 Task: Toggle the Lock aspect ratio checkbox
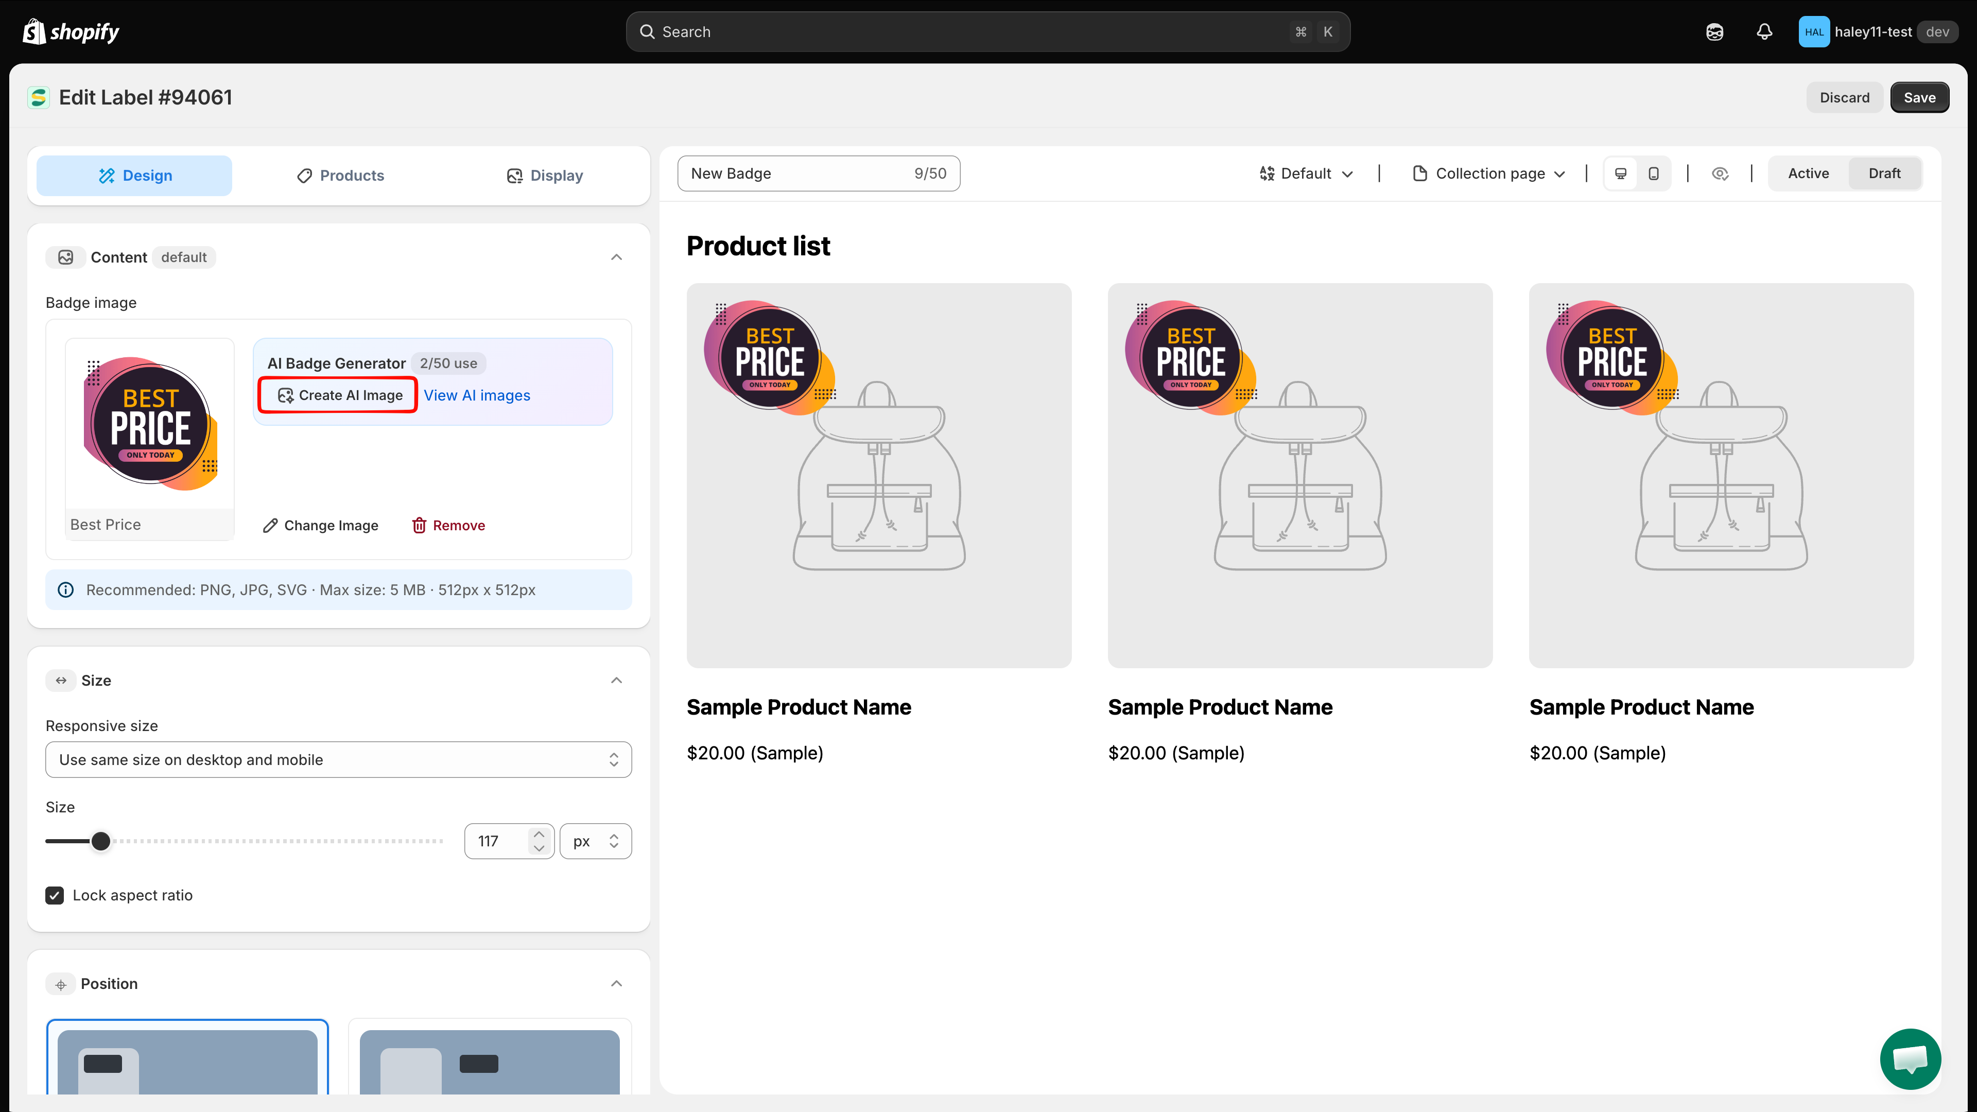point(55,895)
